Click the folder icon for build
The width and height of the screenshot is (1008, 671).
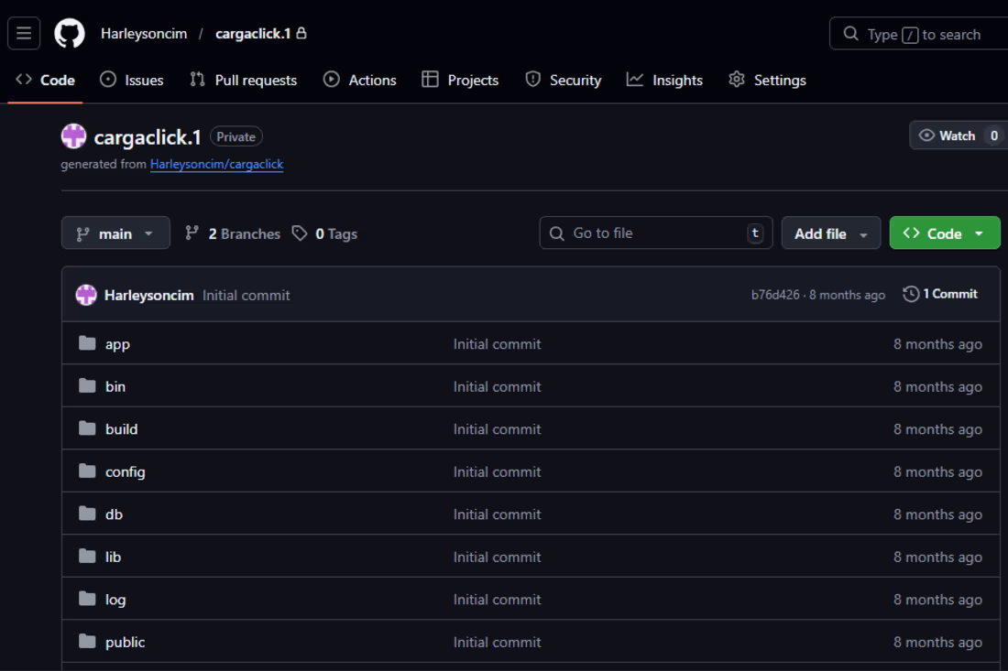click(87, 428)
